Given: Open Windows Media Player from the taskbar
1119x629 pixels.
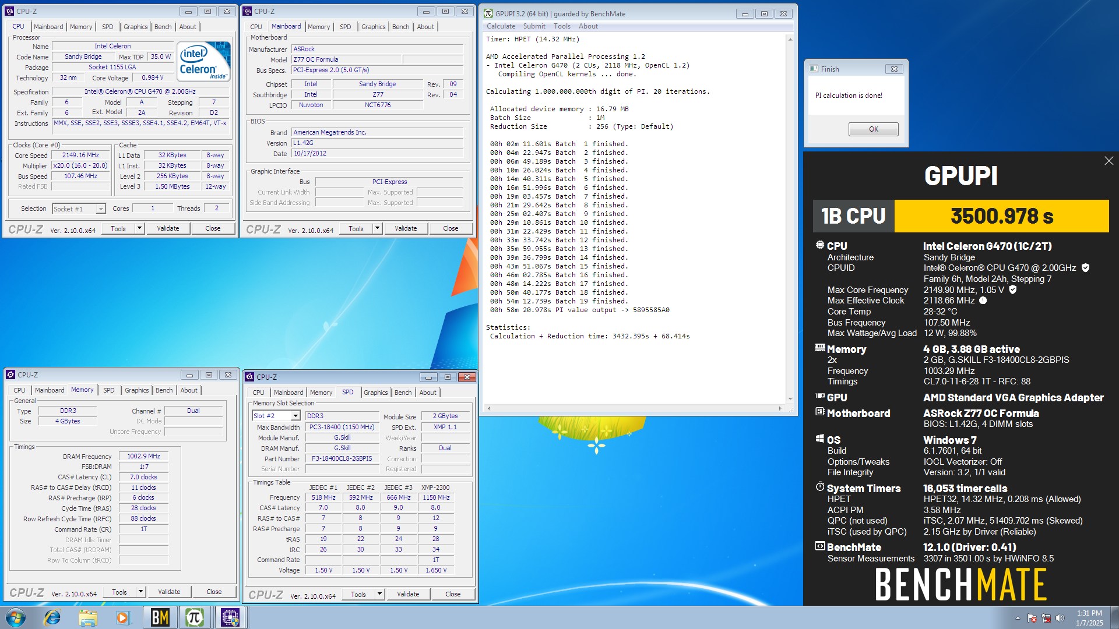Looking at the screenshot, I should tap(123, 617).
